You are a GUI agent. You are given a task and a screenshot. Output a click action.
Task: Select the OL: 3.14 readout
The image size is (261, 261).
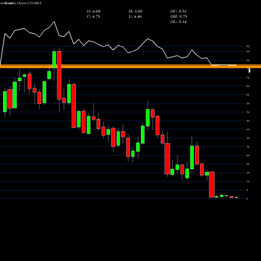coord(179,22)
